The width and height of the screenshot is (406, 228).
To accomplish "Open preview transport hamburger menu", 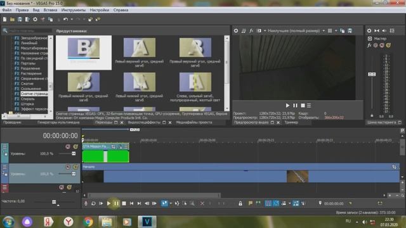I will [309, 106].
